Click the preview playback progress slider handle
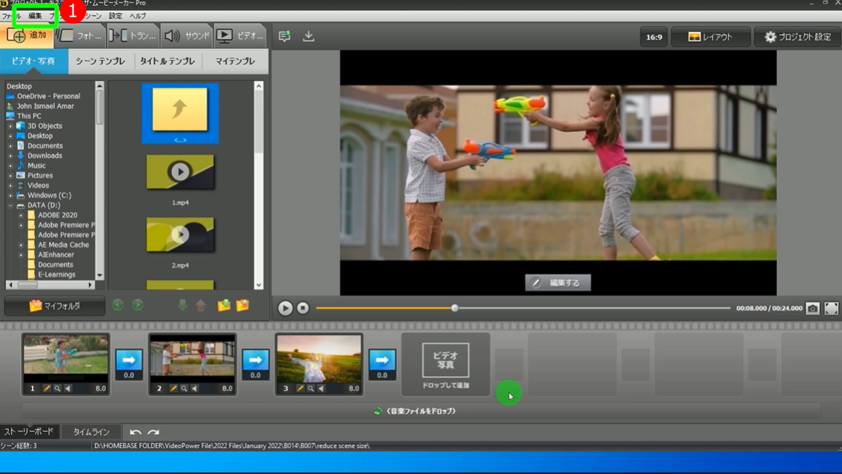The image size is (842, 474). [455, 308]
